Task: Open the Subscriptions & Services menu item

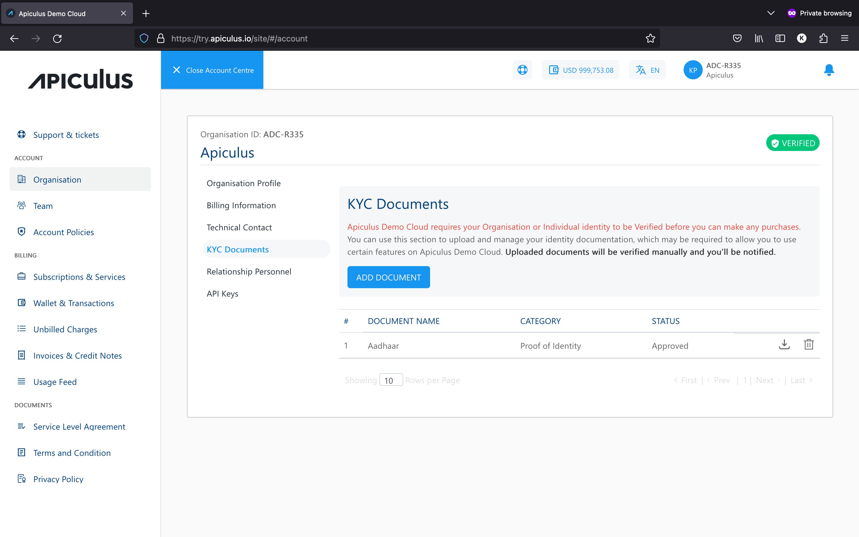Action: coord(79,277)
